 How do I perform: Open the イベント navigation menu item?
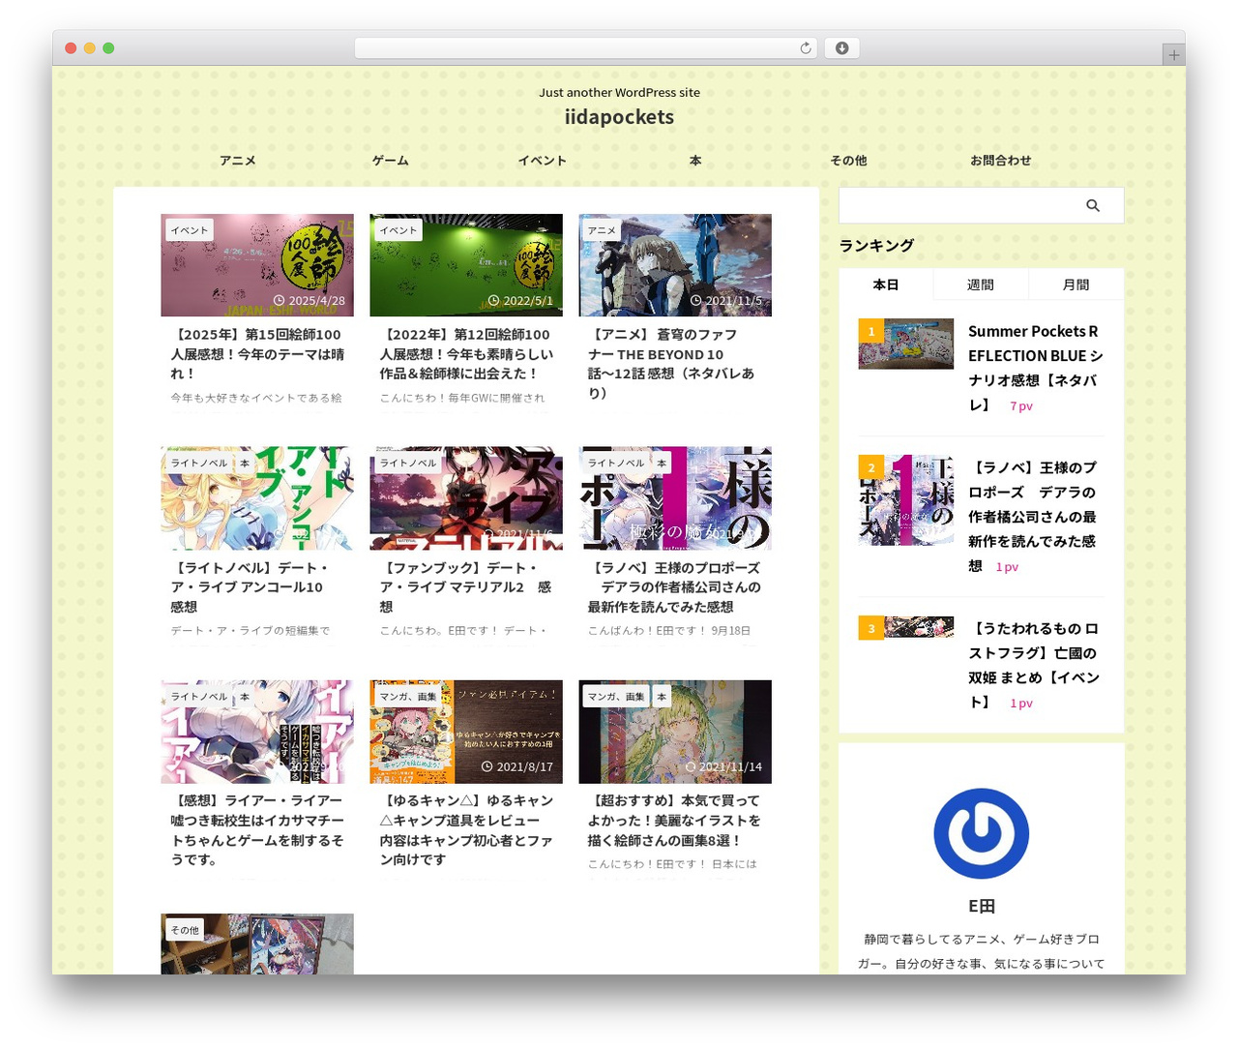click(542, 161)
